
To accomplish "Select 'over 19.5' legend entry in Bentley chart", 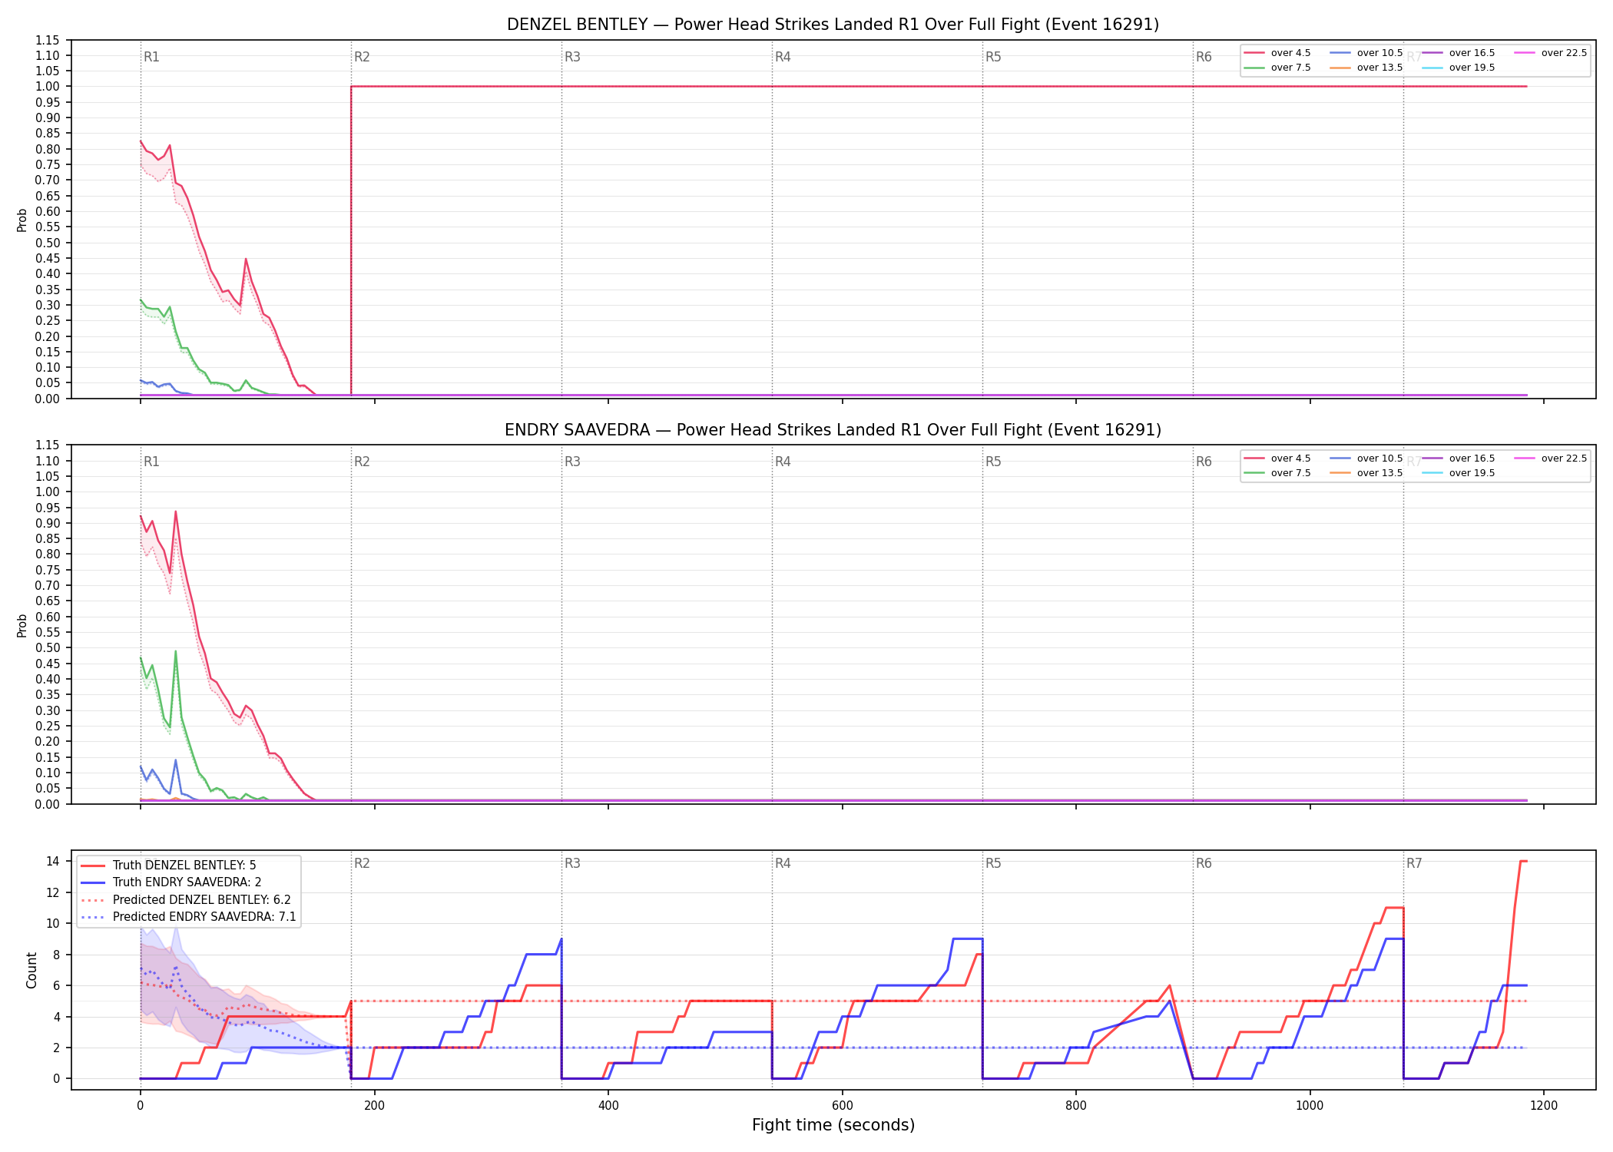I will point(1458,68).
